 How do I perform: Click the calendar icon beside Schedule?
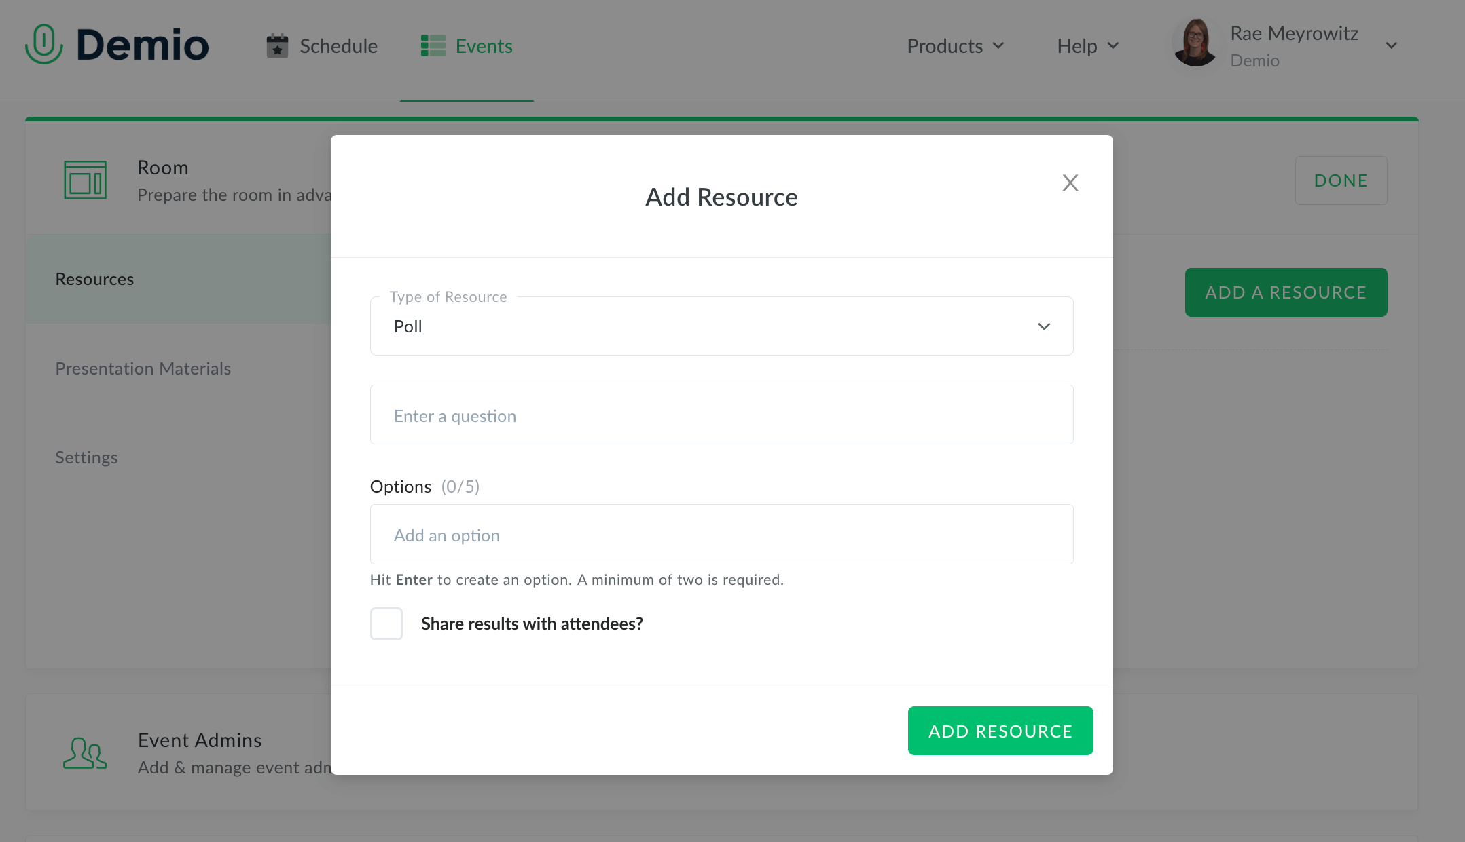point(276,45)
